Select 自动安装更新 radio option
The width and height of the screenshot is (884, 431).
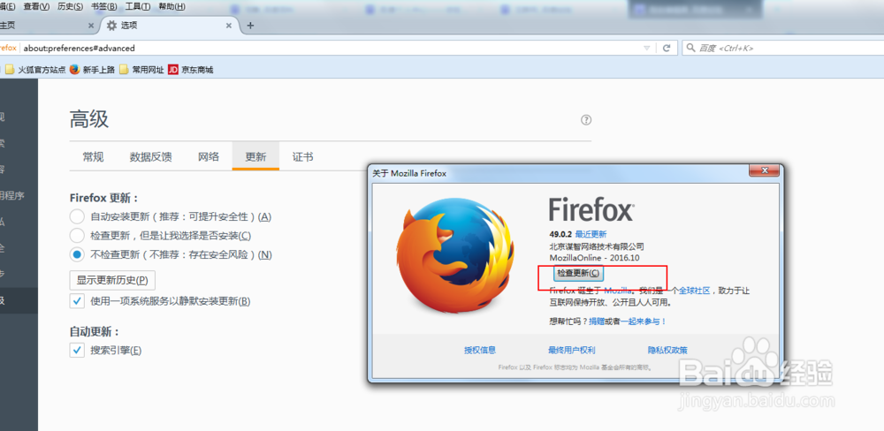point(77,216)
